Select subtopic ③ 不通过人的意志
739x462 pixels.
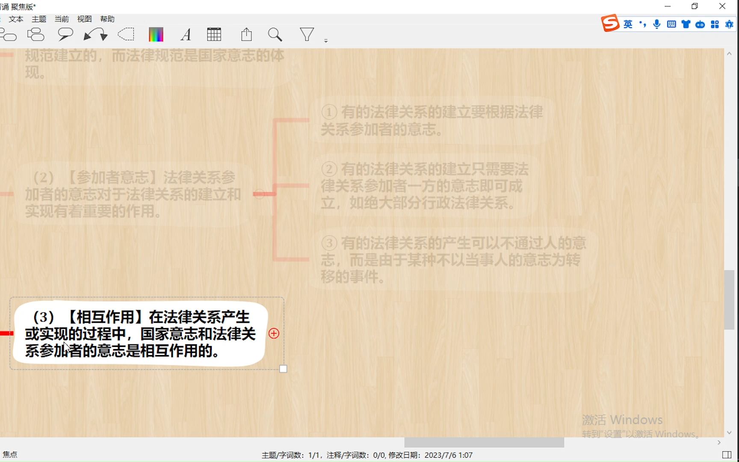tap(453, 260)
